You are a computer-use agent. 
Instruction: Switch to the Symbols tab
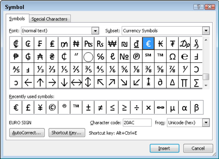pos(17,18)
